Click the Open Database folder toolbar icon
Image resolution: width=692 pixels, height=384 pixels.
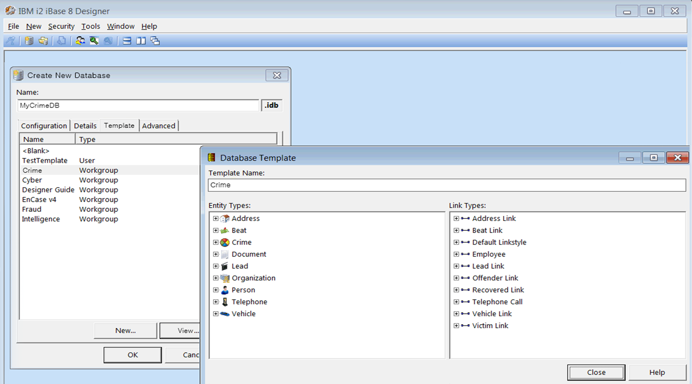point(43,41)
